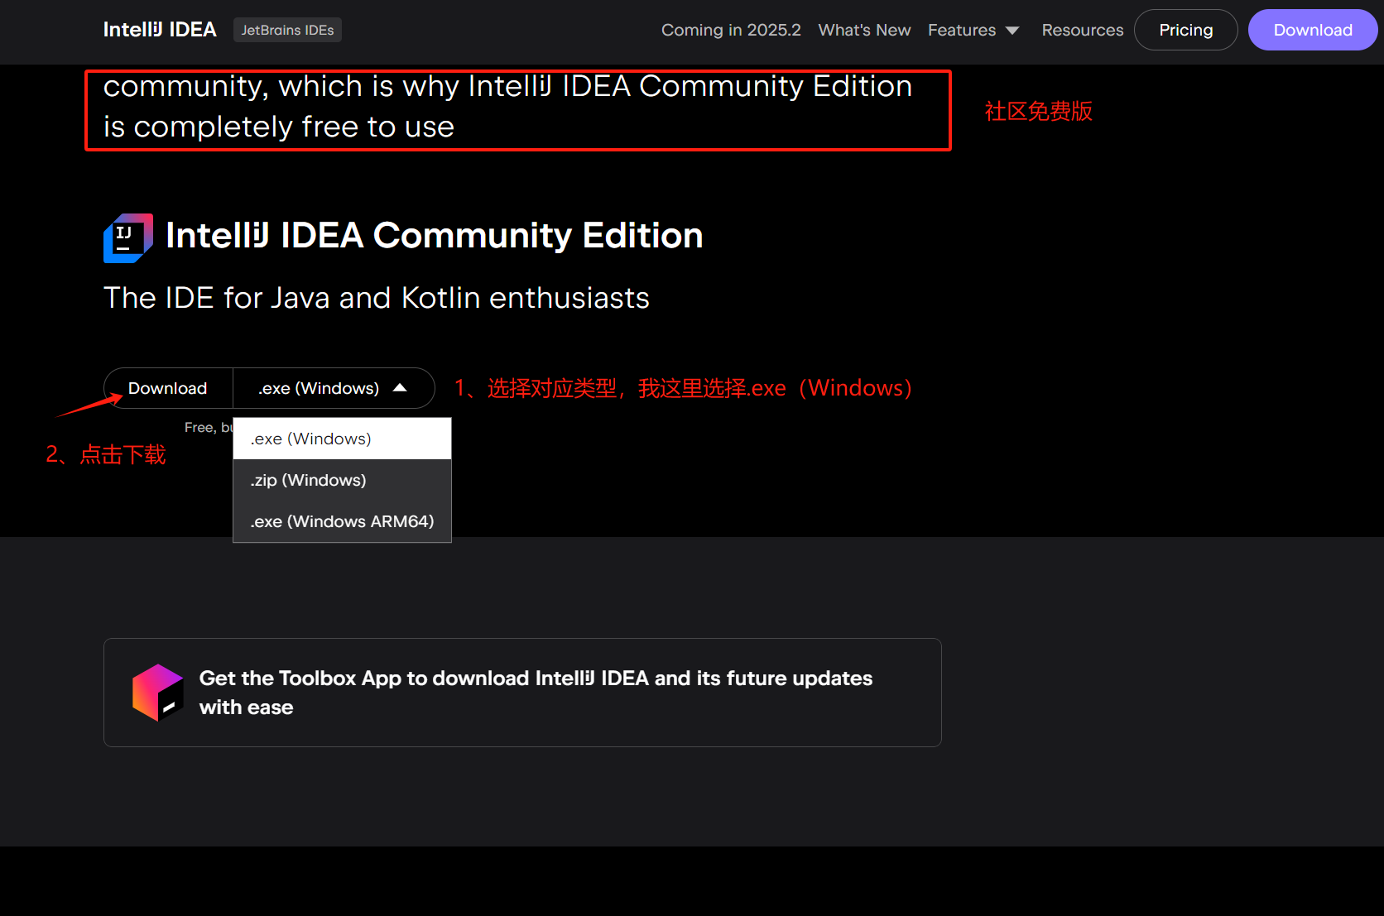This screenshot has width=1384, height=916.
Task: Click the IntelliJ IDEA logo in header
Action: (x=160, y=30)
